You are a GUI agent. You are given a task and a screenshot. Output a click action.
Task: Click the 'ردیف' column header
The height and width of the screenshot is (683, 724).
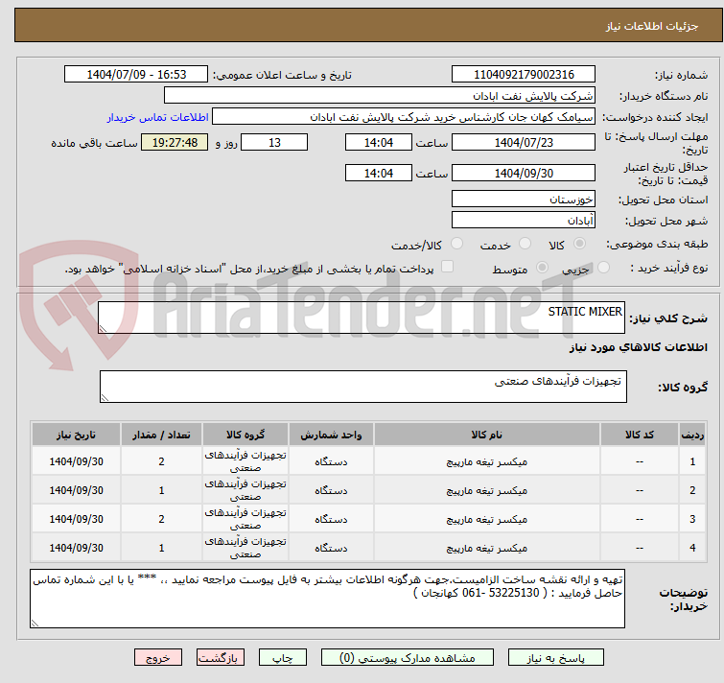(692, 435)
